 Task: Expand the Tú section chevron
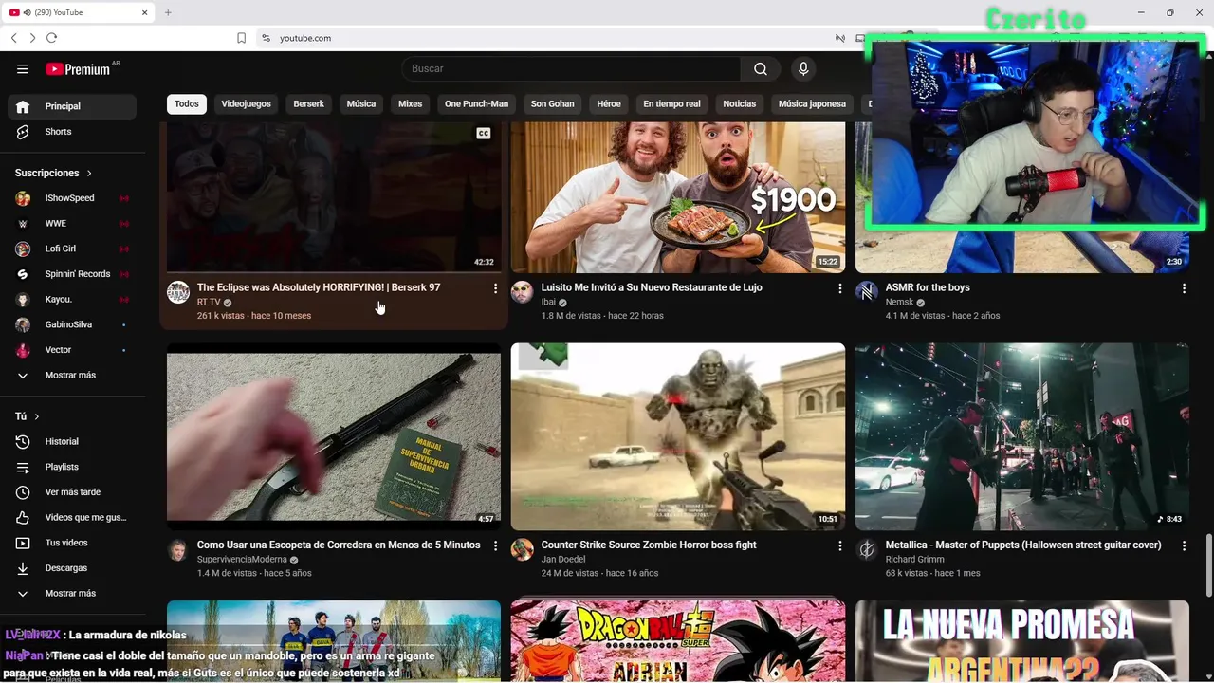coord(37,416)
